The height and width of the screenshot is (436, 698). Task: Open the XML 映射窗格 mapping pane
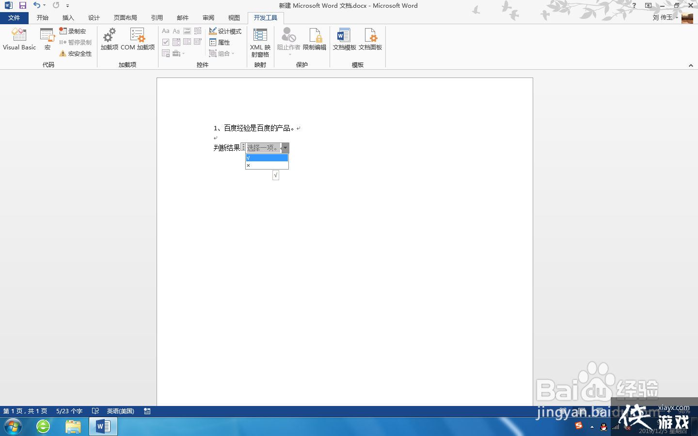[x=260, y=42]
